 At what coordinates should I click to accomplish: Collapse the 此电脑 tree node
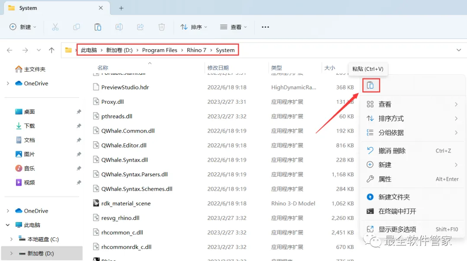[8, 225]
